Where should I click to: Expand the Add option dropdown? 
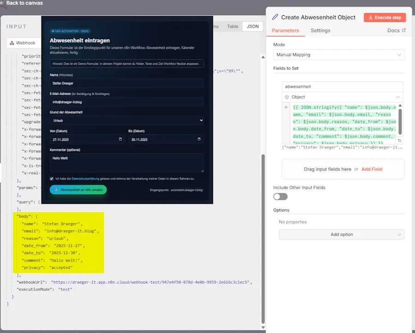341,234
